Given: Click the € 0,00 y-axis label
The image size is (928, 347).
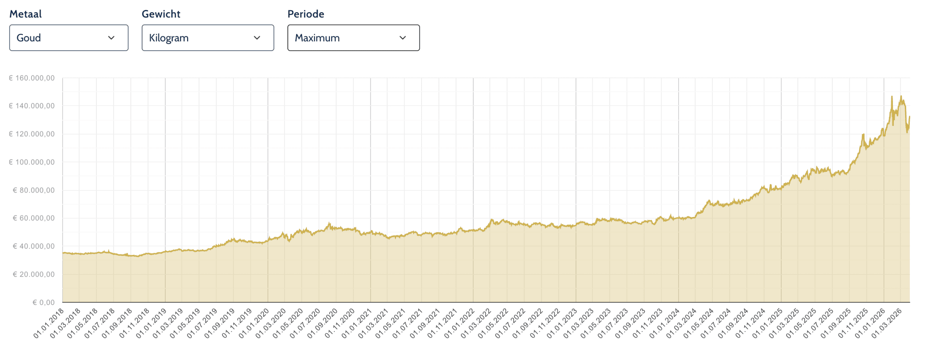Looking at the screenshot, I should 43,302.
